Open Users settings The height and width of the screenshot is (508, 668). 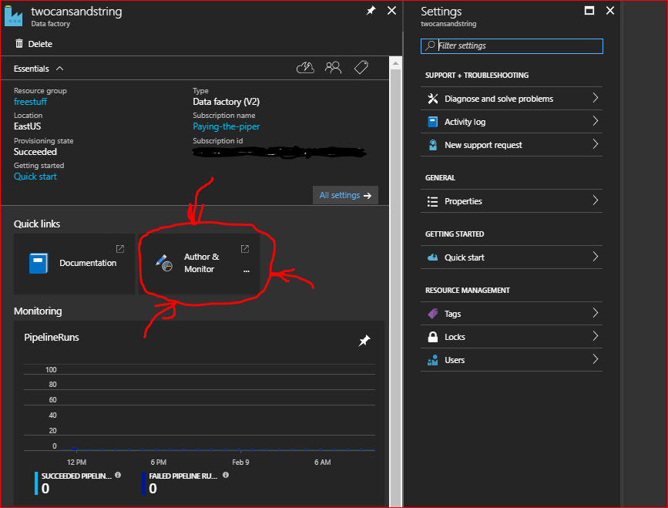tap(512, 360)
